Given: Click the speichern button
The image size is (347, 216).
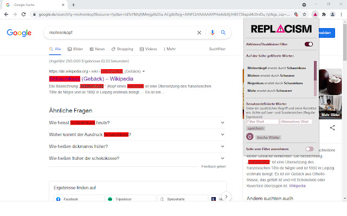Looking at the screenshot, I should [255, 129].
